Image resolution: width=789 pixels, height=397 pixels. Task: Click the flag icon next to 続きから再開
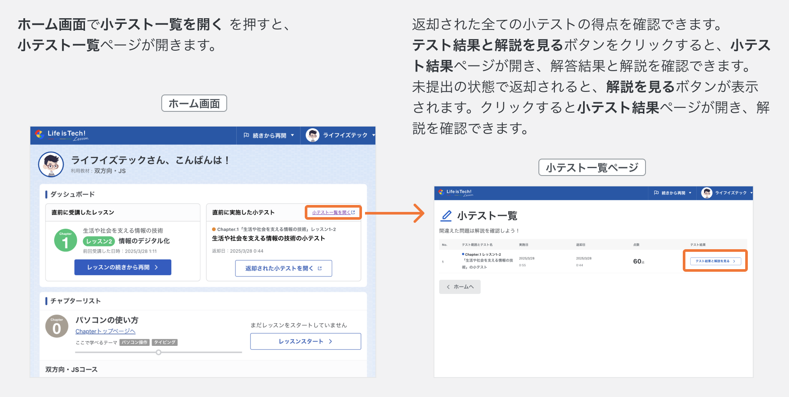247,135
